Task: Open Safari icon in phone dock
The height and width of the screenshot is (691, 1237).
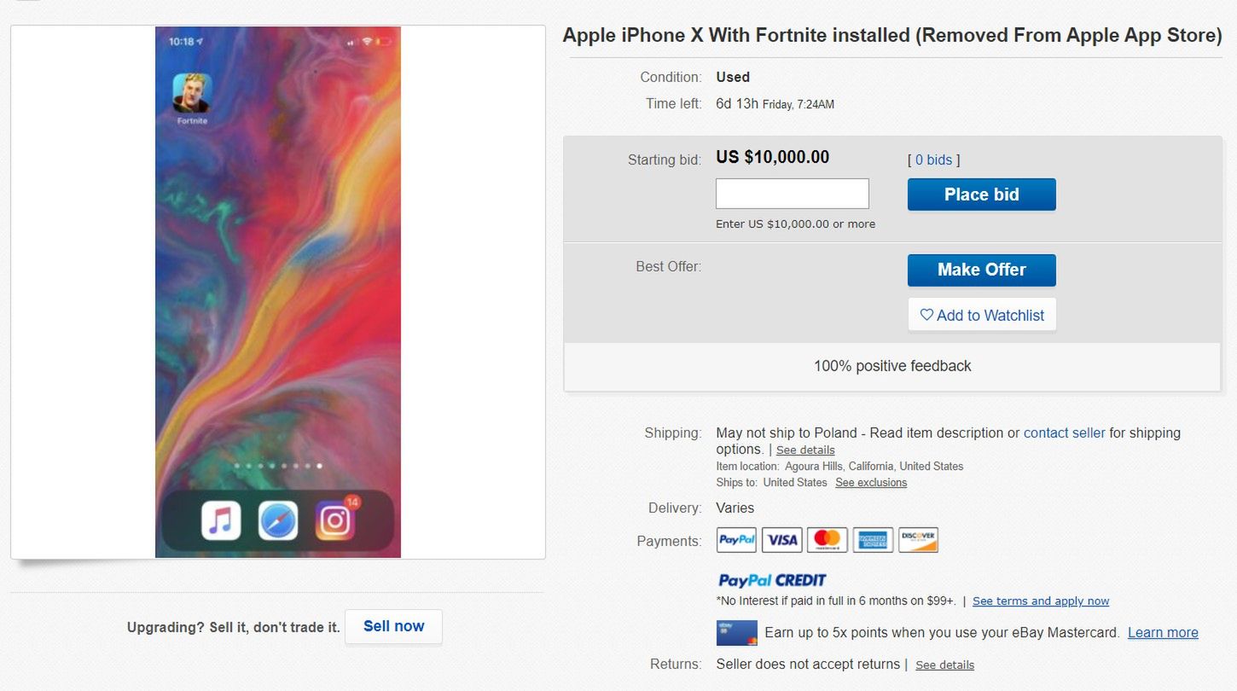Action: pos(278,520)
